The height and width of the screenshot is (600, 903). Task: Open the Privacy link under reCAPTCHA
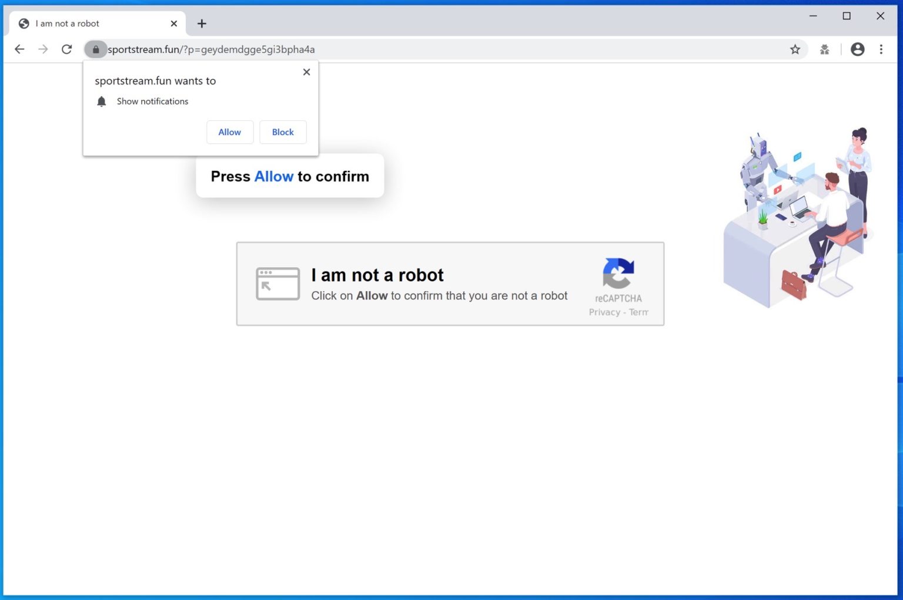[604, 312]
